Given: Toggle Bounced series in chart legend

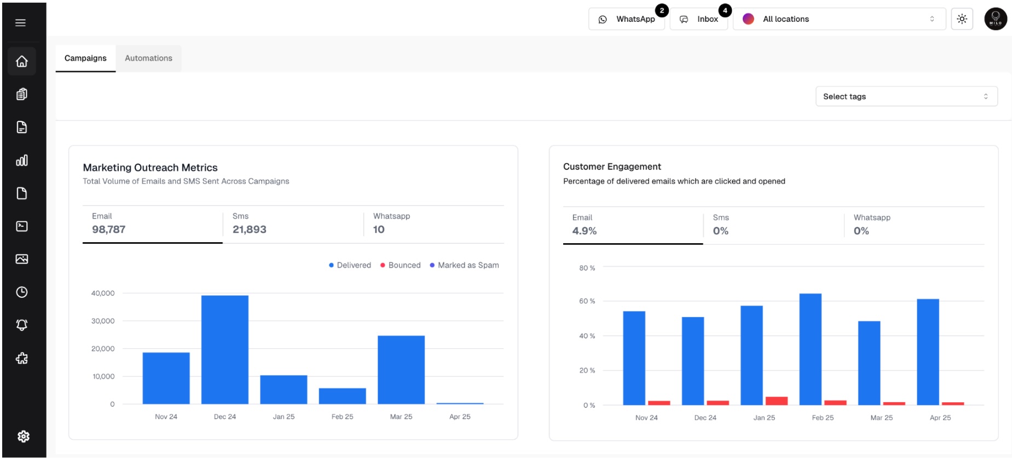Looking at the screenshot, I should tap(401, 265).
